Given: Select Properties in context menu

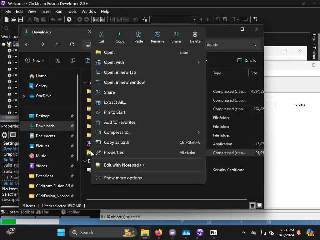Looking at the screenshot, I should tap(148, 152).
